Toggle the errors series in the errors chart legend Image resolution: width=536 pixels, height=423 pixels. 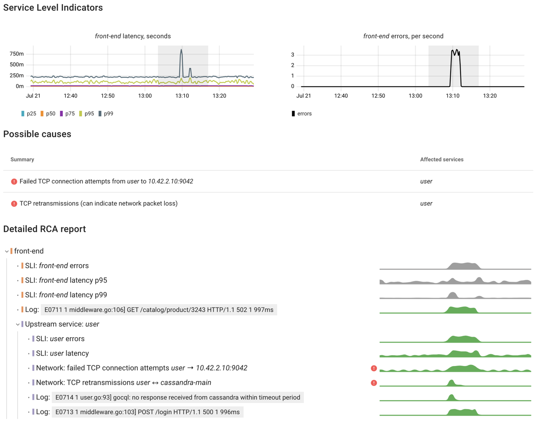tap(302, 113)
